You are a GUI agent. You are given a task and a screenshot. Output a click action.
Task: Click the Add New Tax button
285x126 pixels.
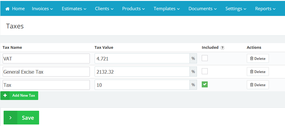click(23, 95)
